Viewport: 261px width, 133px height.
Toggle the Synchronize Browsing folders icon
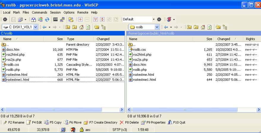(71, 20)
